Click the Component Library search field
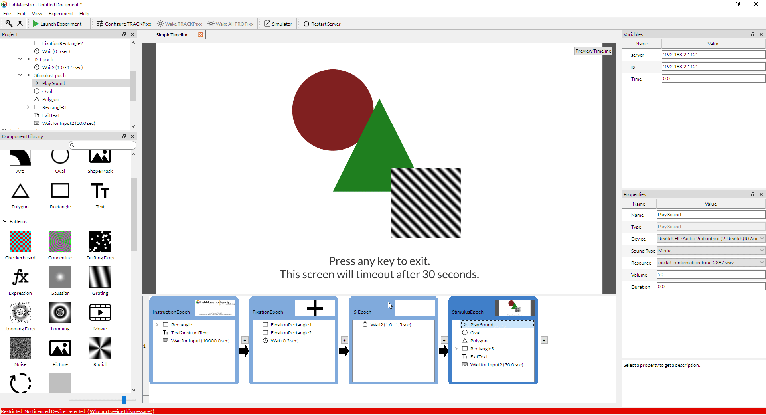Image resolution: width=766 pixels, height=415 pixels. click(103, 145)
